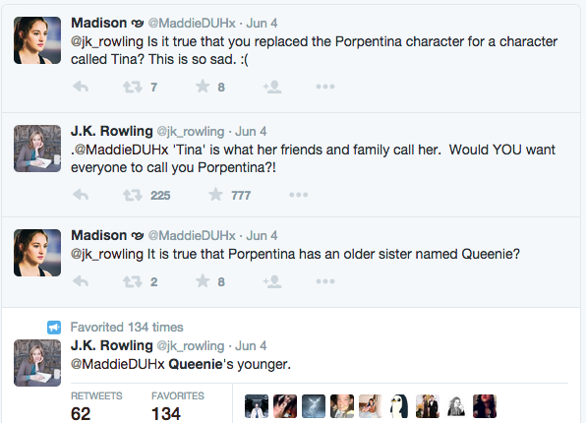Open more options on Madison's Queenie tweet
The width and height of the screenshot is (586, 423).
(x=325, y=281)
